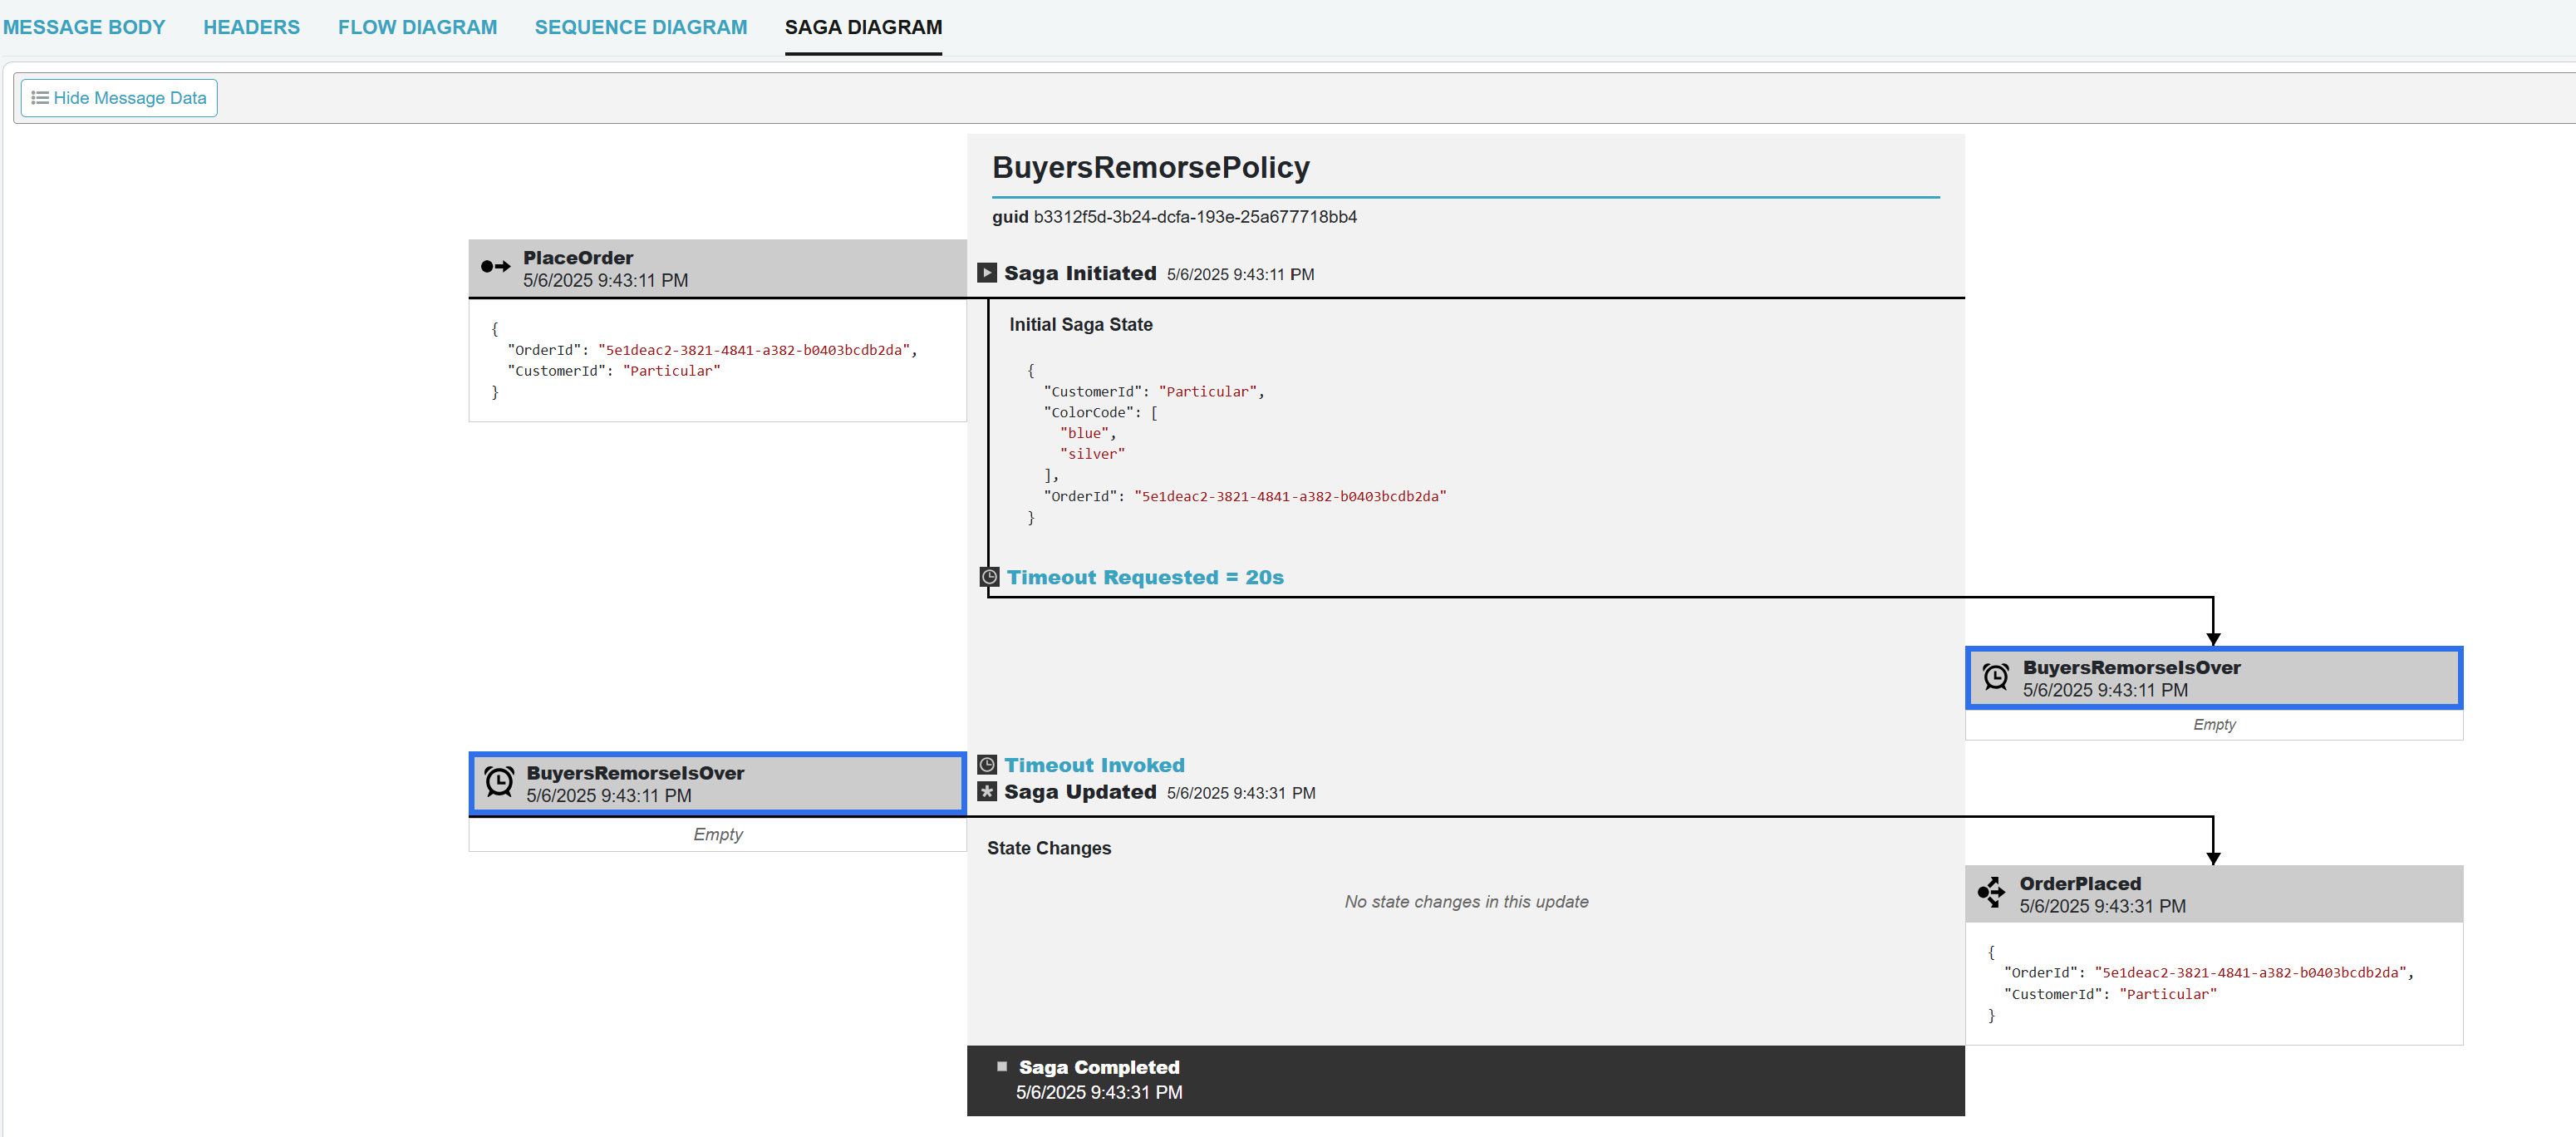Click the Saga Updated 9:43:31 PM timestamp
Screen dimensions: 2576x1137
tap(1241, 793)
